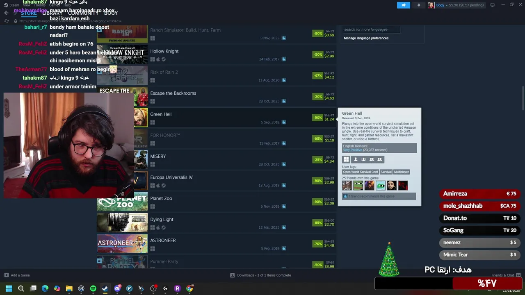The height and width of the screenshot is (295, 525).
Task: Click the Green Hell -90% $1.24 price block
Action: pos(324,118)
